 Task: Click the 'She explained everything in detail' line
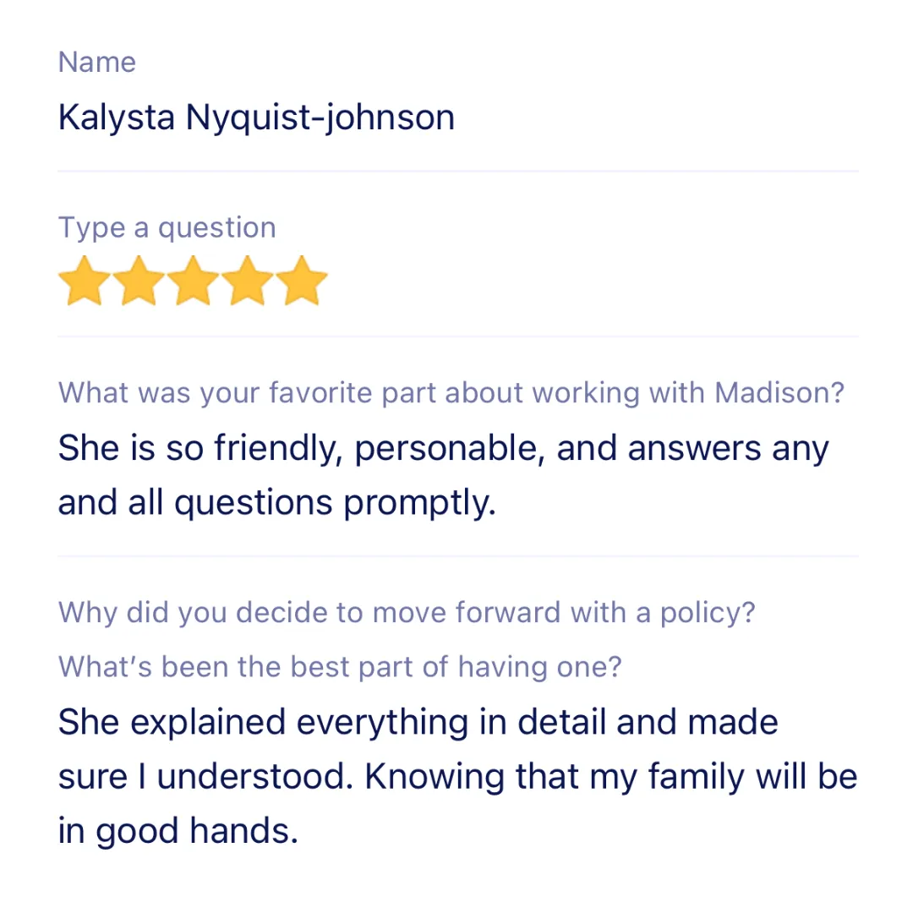pos(418,723)
